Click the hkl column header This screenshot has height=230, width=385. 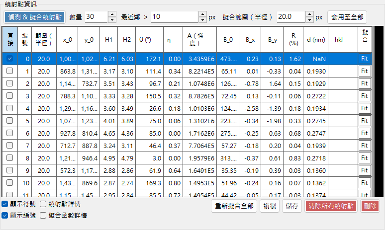343,39
